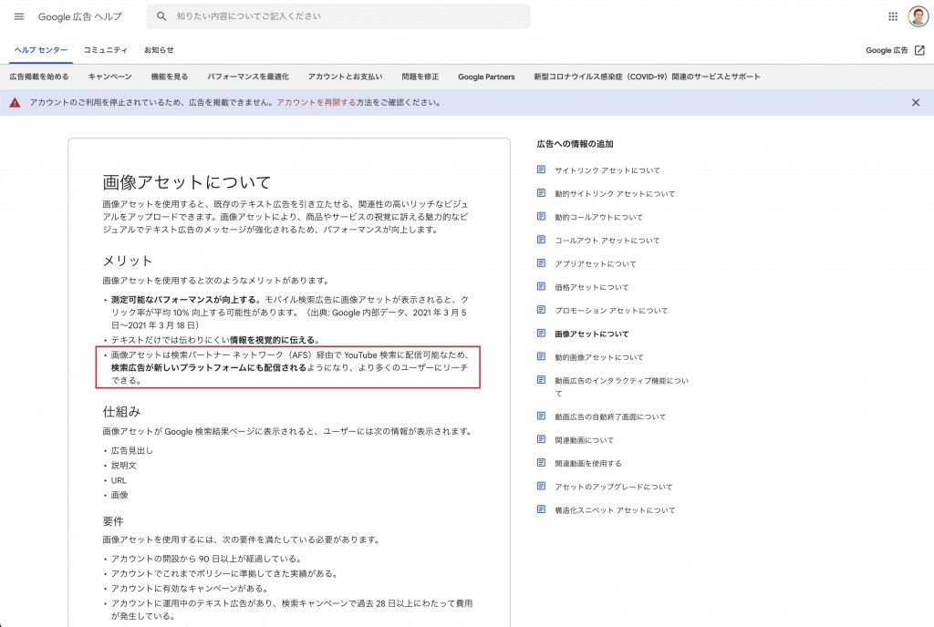
Task: Click document icon beside 価格アセットについて
Action: [541, 287]
